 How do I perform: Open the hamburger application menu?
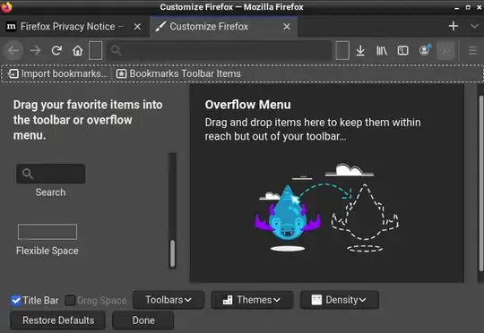pos(472,50)
